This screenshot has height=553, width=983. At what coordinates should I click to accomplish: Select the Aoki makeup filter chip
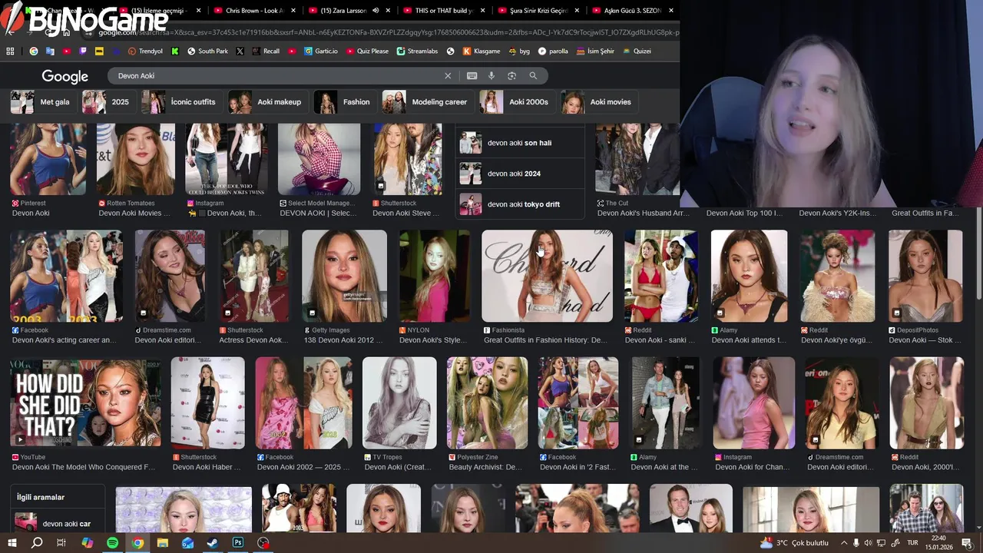[x=268, y=102]
